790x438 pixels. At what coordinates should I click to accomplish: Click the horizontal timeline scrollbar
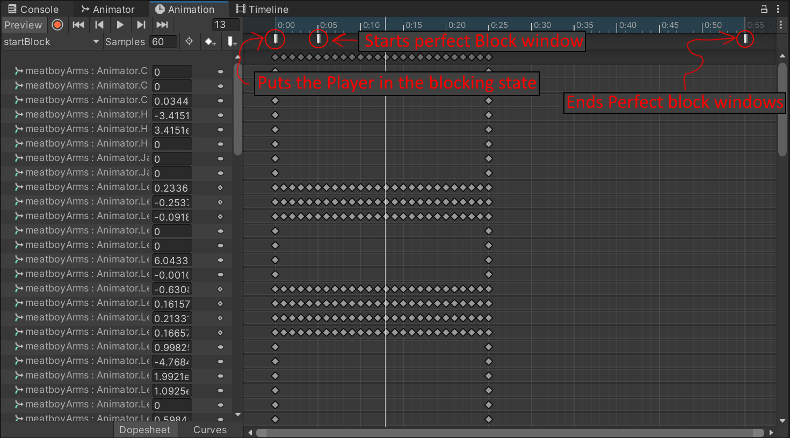pyautogui.click(x=510, y=433)
